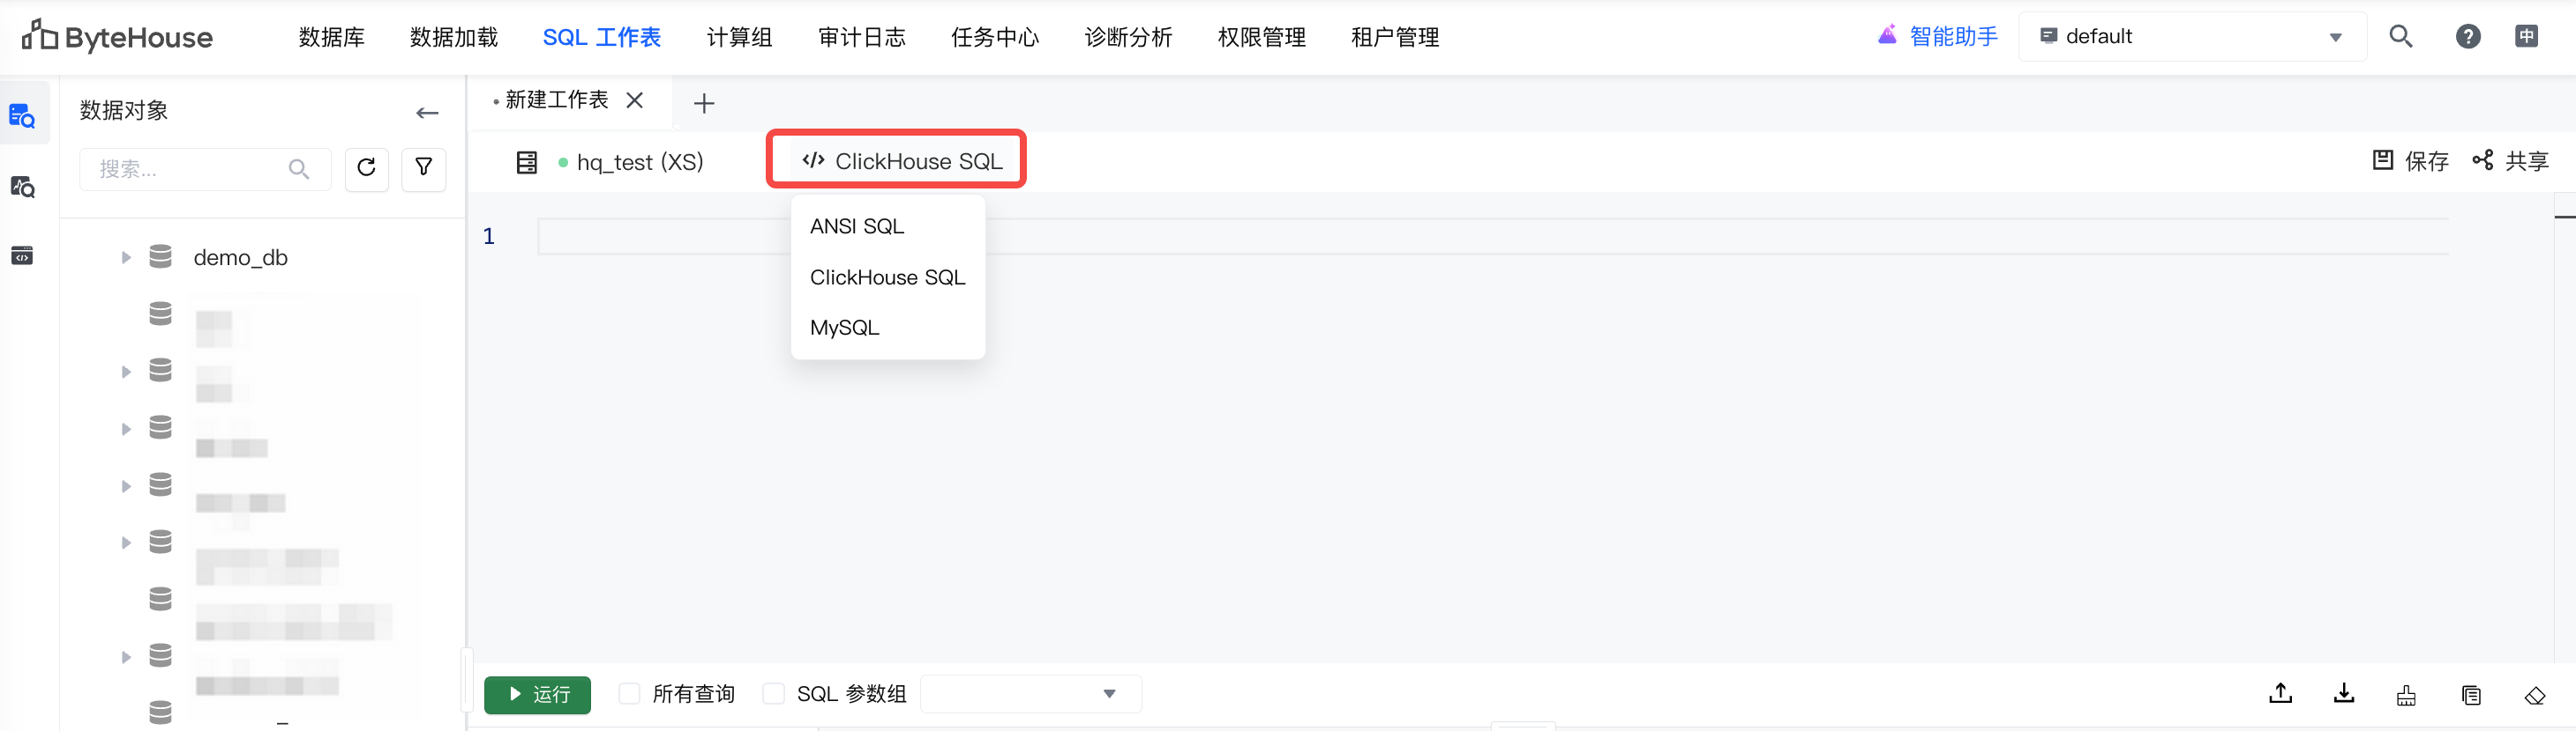Click the global search icon

[2401, 37]
